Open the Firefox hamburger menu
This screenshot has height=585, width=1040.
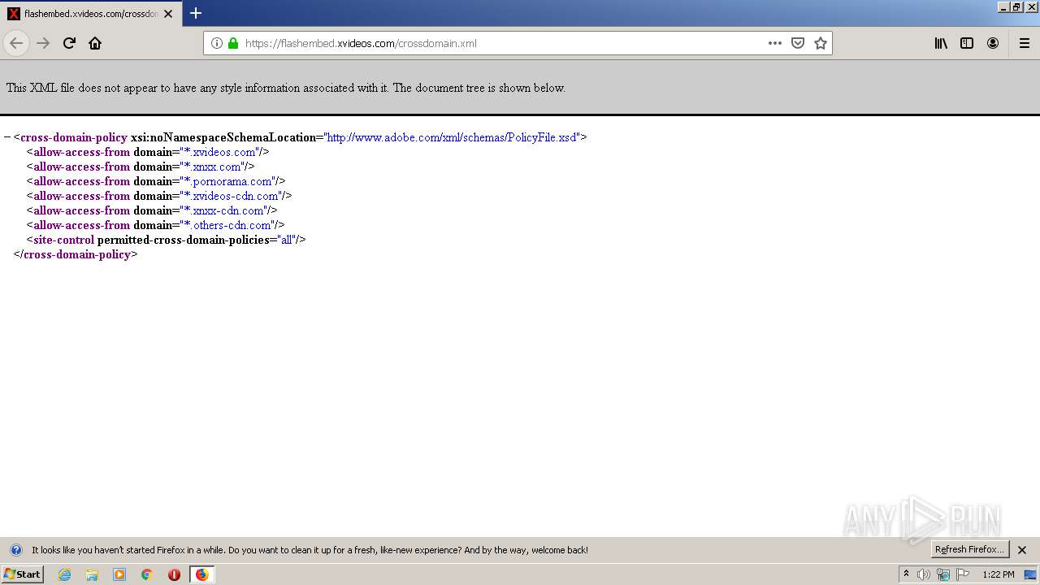pyautogui.click(x=1025, y=43)
